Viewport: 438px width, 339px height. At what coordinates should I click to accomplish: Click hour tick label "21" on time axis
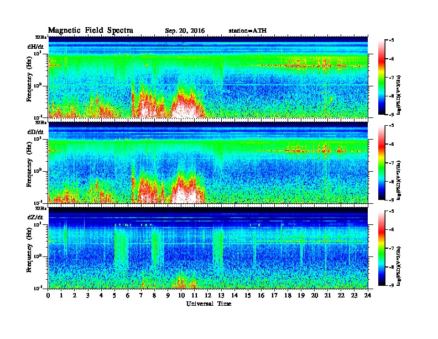click(327, 295)
